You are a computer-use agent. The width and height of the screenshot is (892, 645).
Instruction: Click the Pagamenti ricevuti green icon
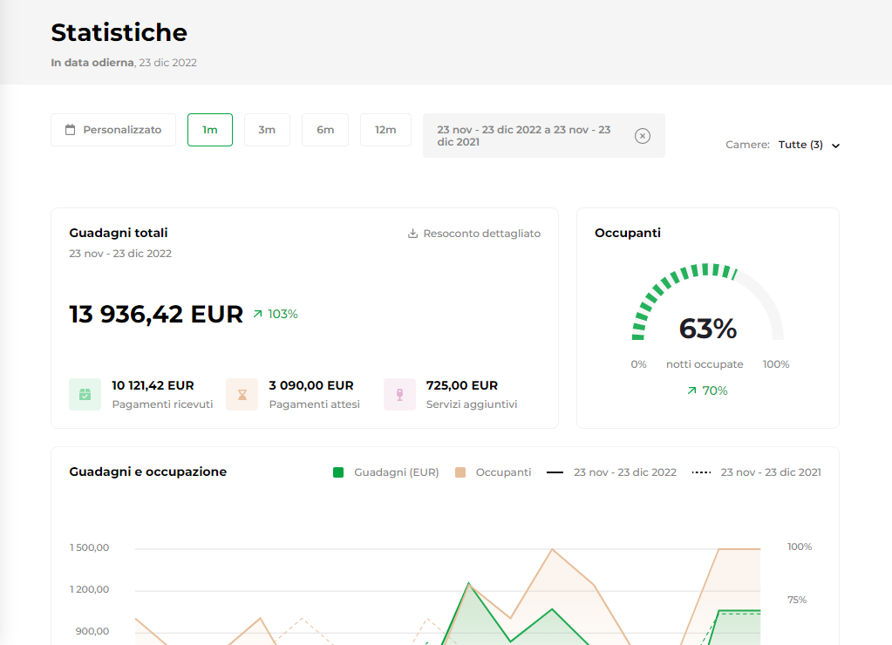(x=85, y=394)
